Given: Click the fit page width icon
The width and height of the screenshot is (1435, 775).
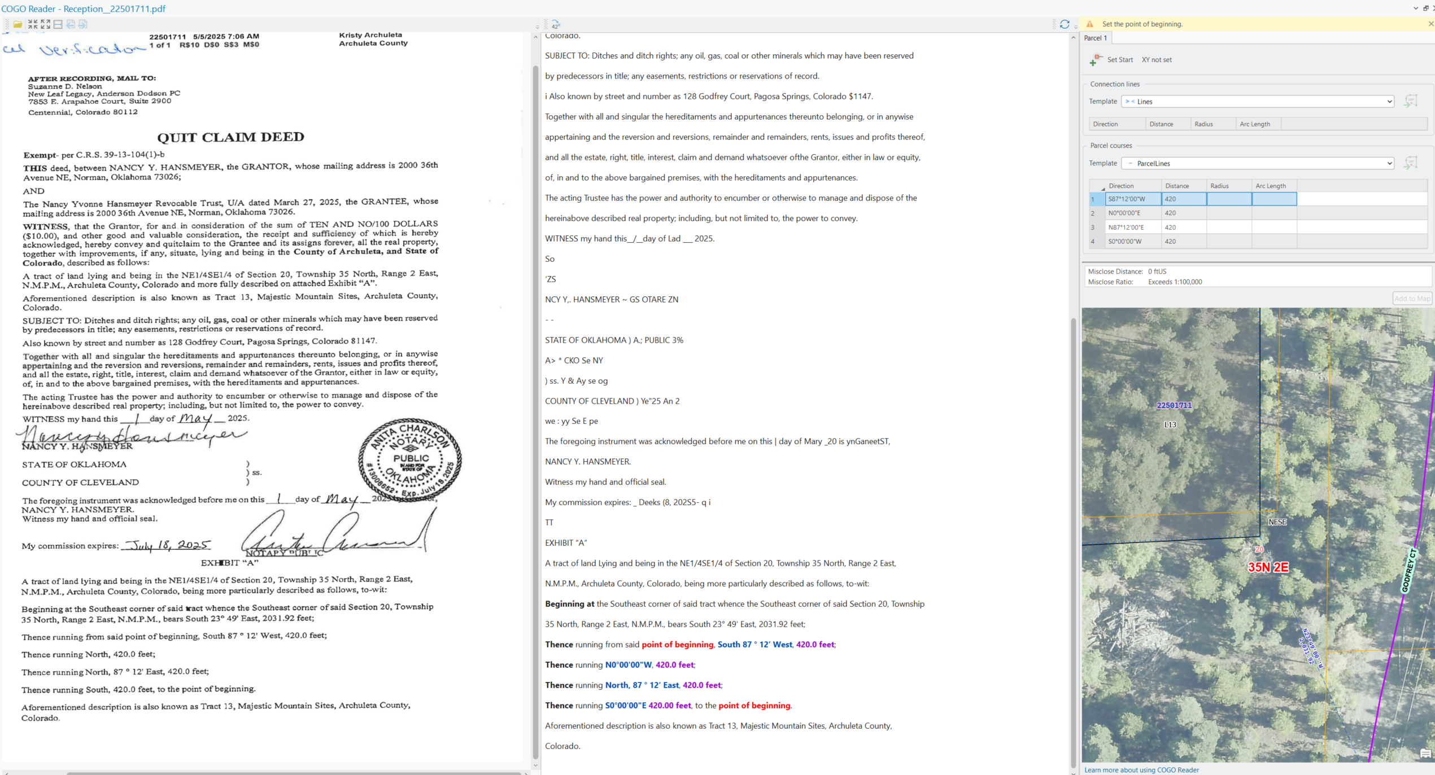Looking at the screenshot, I should coord(58,24).
